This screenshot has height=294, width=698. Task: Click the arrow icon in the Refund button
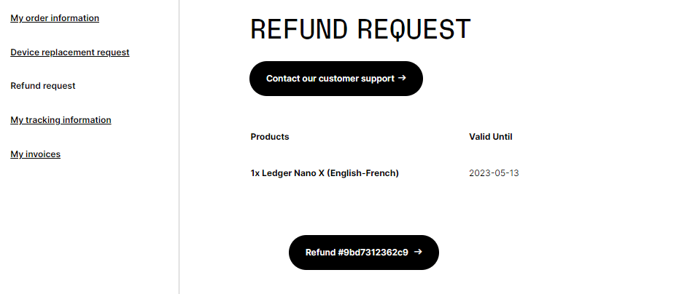pos(418,252)
